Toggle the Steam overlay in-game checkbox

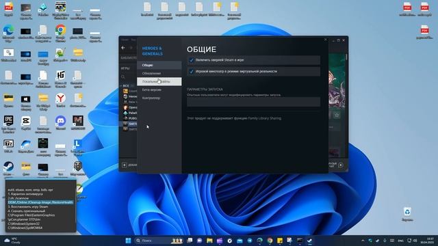[192, 60]
